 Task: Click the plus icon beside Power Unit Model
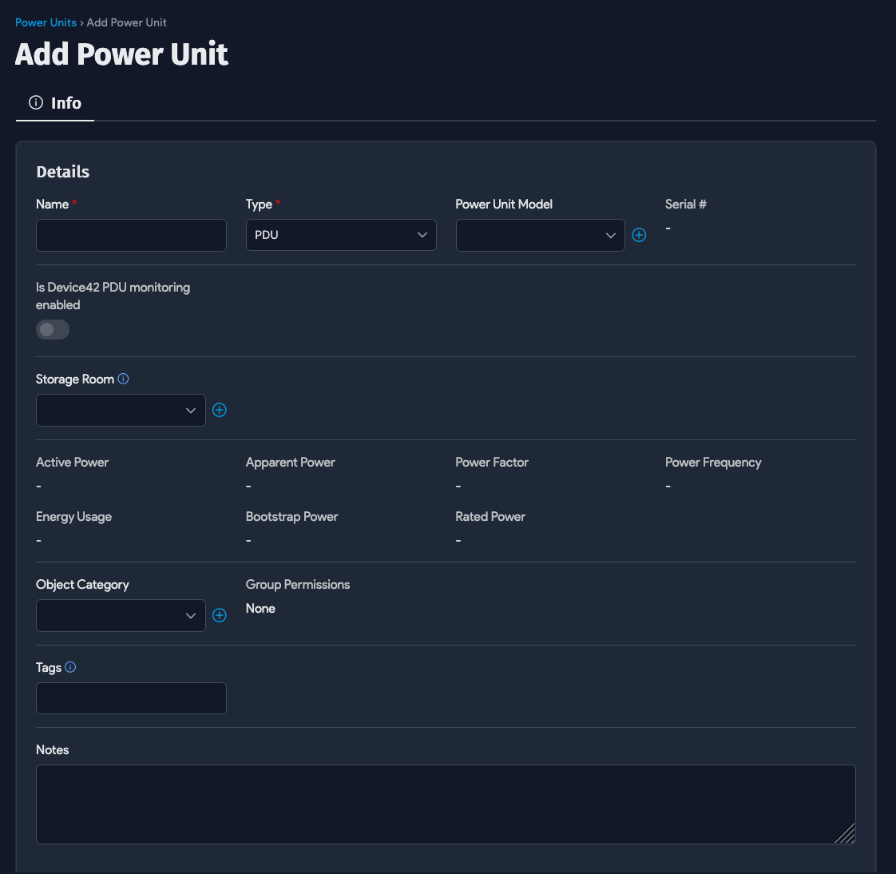639,235
